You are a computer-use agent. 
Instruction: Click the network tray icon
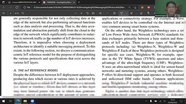click(x=160, y=101)
